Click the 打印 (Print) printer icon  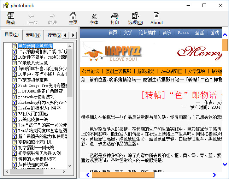click(x=115, y=16)
